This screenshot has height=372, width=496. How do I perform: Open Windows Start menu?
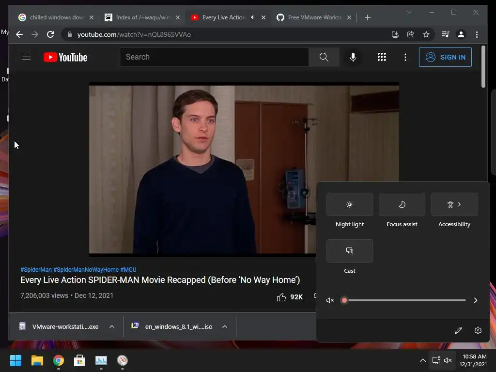pos(15,360)
